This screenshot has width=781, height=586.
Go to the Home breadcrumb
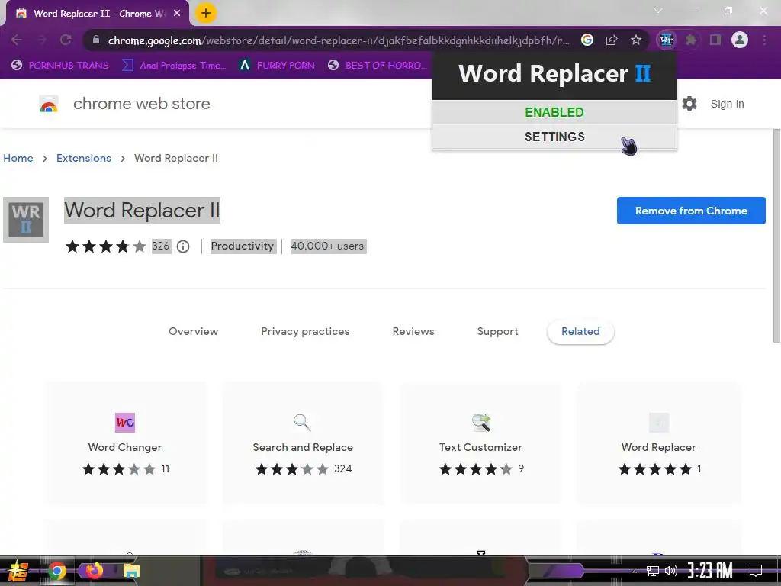point(18,158)
